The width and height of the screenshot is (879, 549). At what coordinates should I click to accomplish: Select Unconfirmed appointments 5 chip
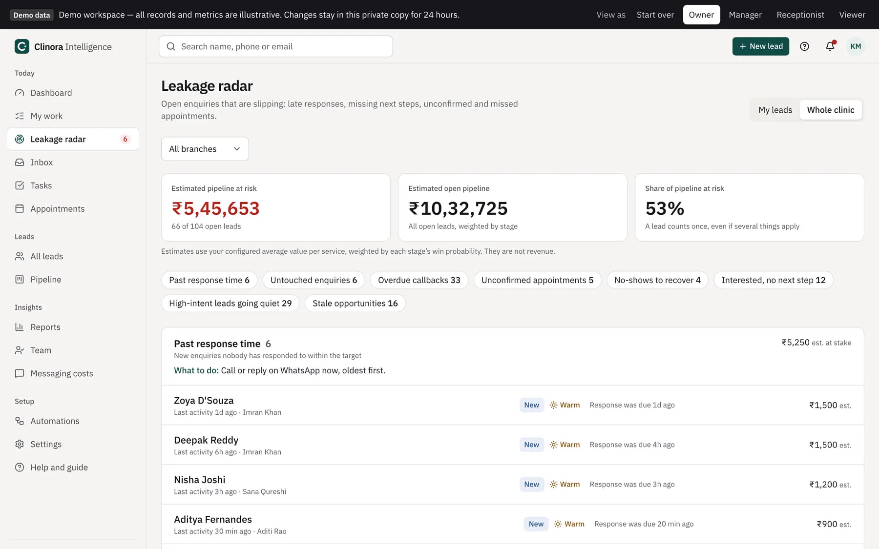[537, 280]
